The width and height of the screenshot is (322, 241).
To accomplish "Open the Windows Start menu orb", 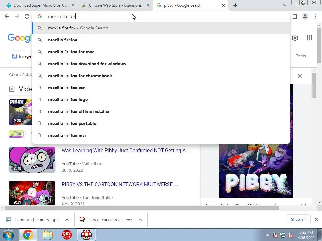I will pyautogui.click(x=8, y=235).
